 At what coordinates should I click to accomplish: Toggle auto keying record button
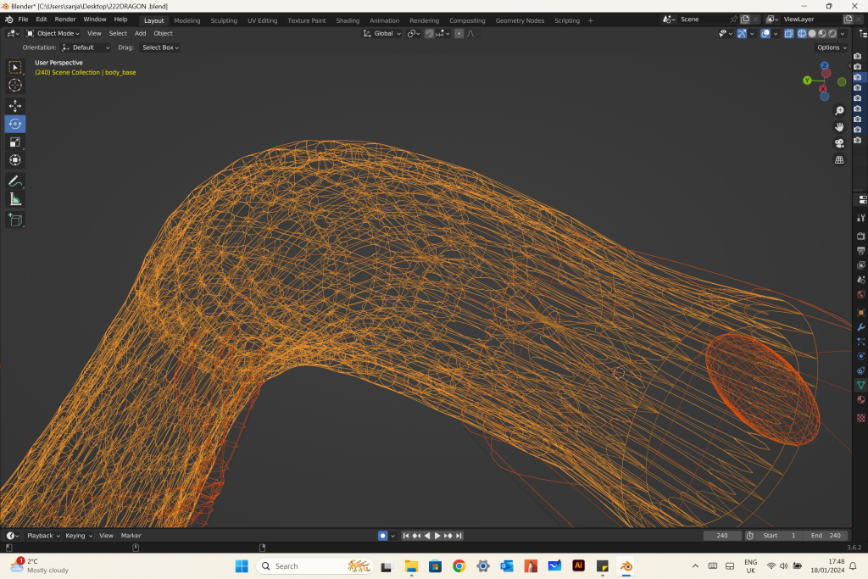click(x=382, y=536)
